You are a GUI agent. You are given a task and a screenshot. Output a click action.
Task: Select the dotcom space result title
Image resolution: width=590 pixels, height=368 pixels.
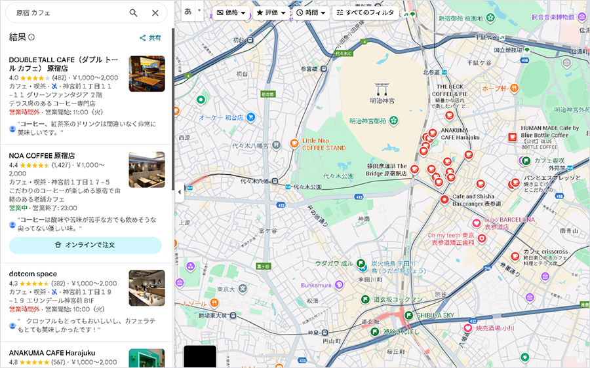33,274
